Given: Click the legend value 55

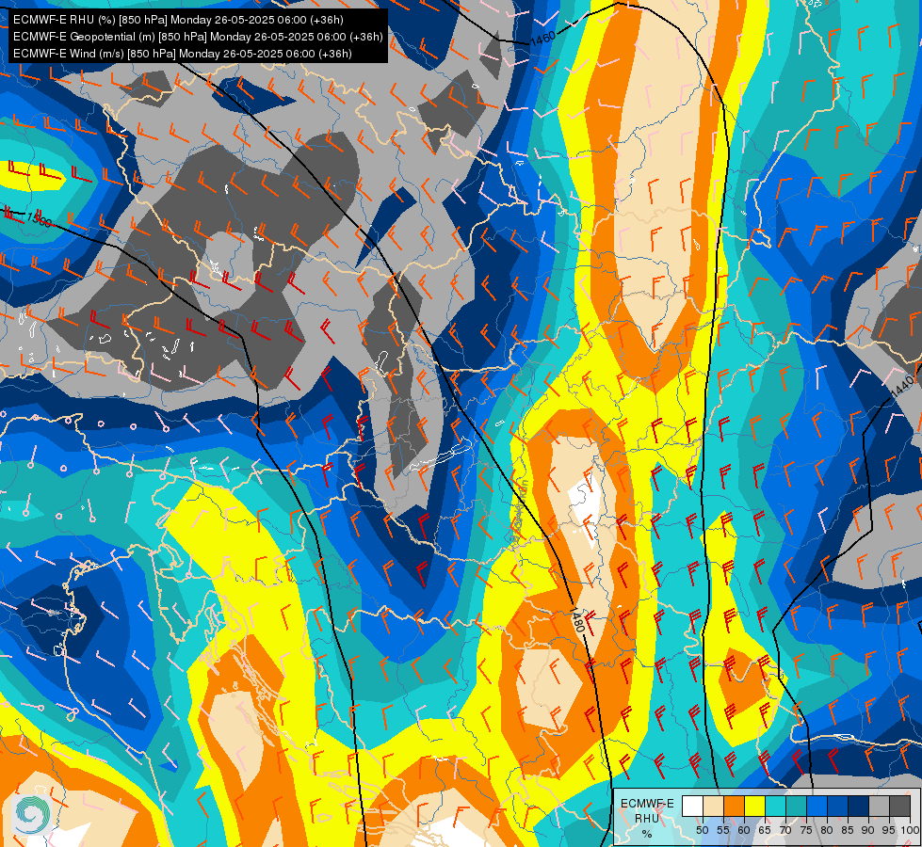Looking at the screenshot, I should pos(723,830).
